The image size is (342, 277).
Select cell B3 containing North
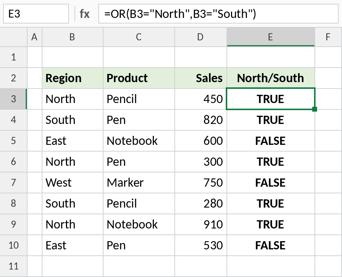coord(72,99)
